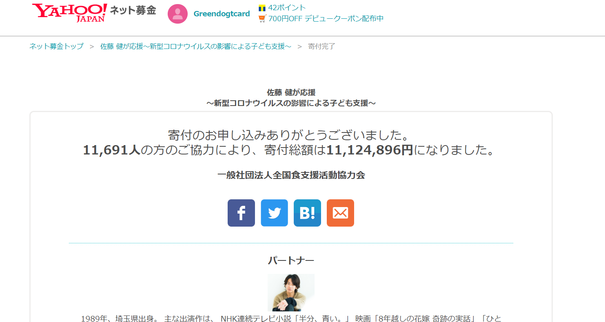The image size is (605, 322).
Task: Open Greendogtcard account name link
Action: 222,14
